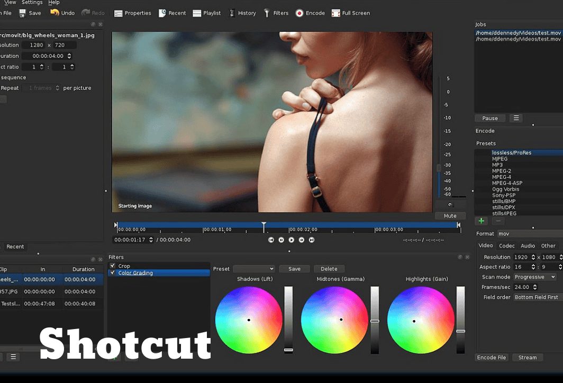The image size is (563, 383).
Task: Switch to the Codec tab
Action: coord(506,245)
